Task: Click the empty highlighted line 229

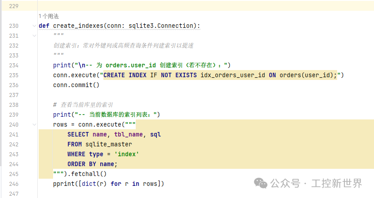Action: coord(202,6)
